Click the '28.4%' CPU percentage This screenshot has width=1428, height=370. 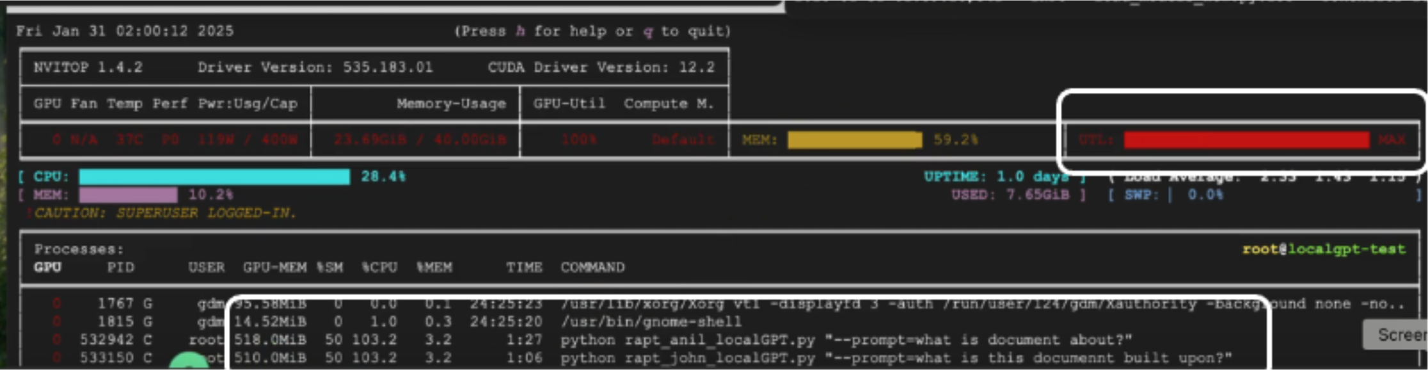click(x=383, y=176)
